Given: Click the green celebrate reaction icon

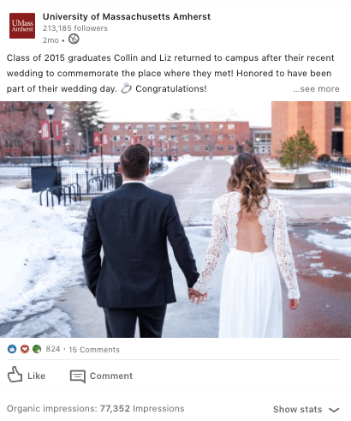Looking at the screenshot, I should (x=37, y=349).
